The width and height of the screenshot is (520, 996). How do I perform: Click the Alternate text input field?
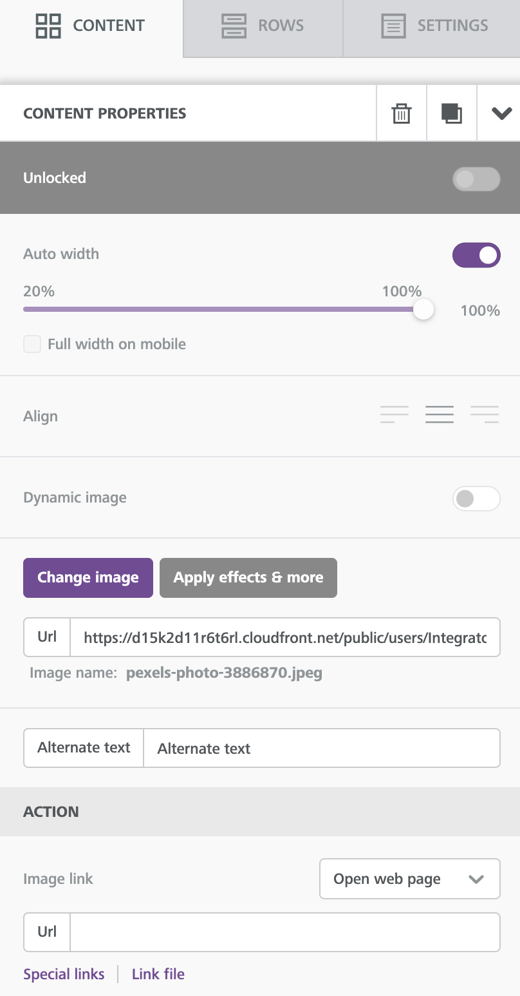pyautogui.click(x=322, y=748)
